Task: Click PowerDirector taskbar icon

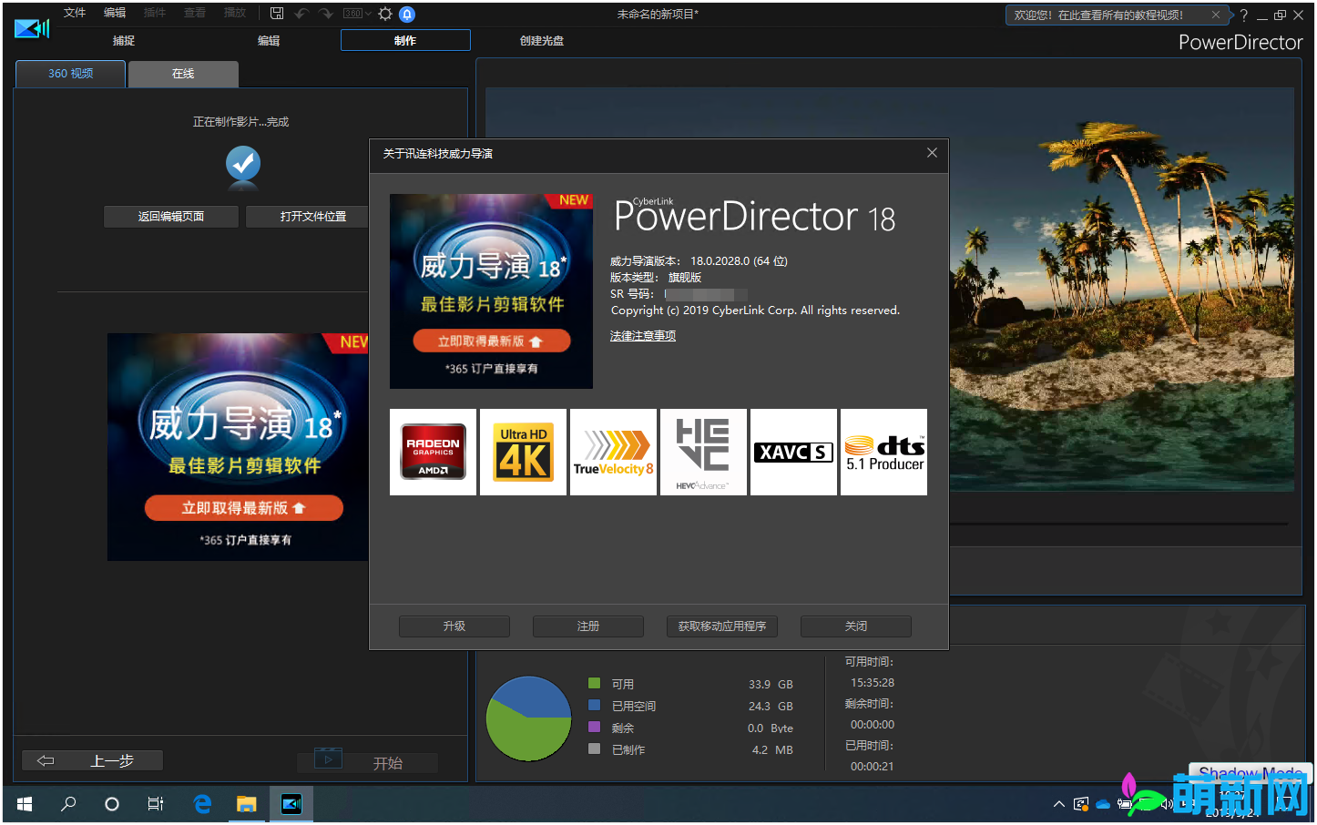Action: coord(291,804)
